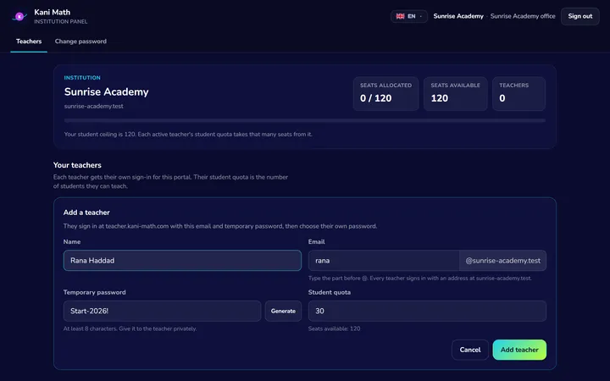This screenshot has height=381, width=610.
Task: Generate a temporary password
Action: tap(283, 311)
